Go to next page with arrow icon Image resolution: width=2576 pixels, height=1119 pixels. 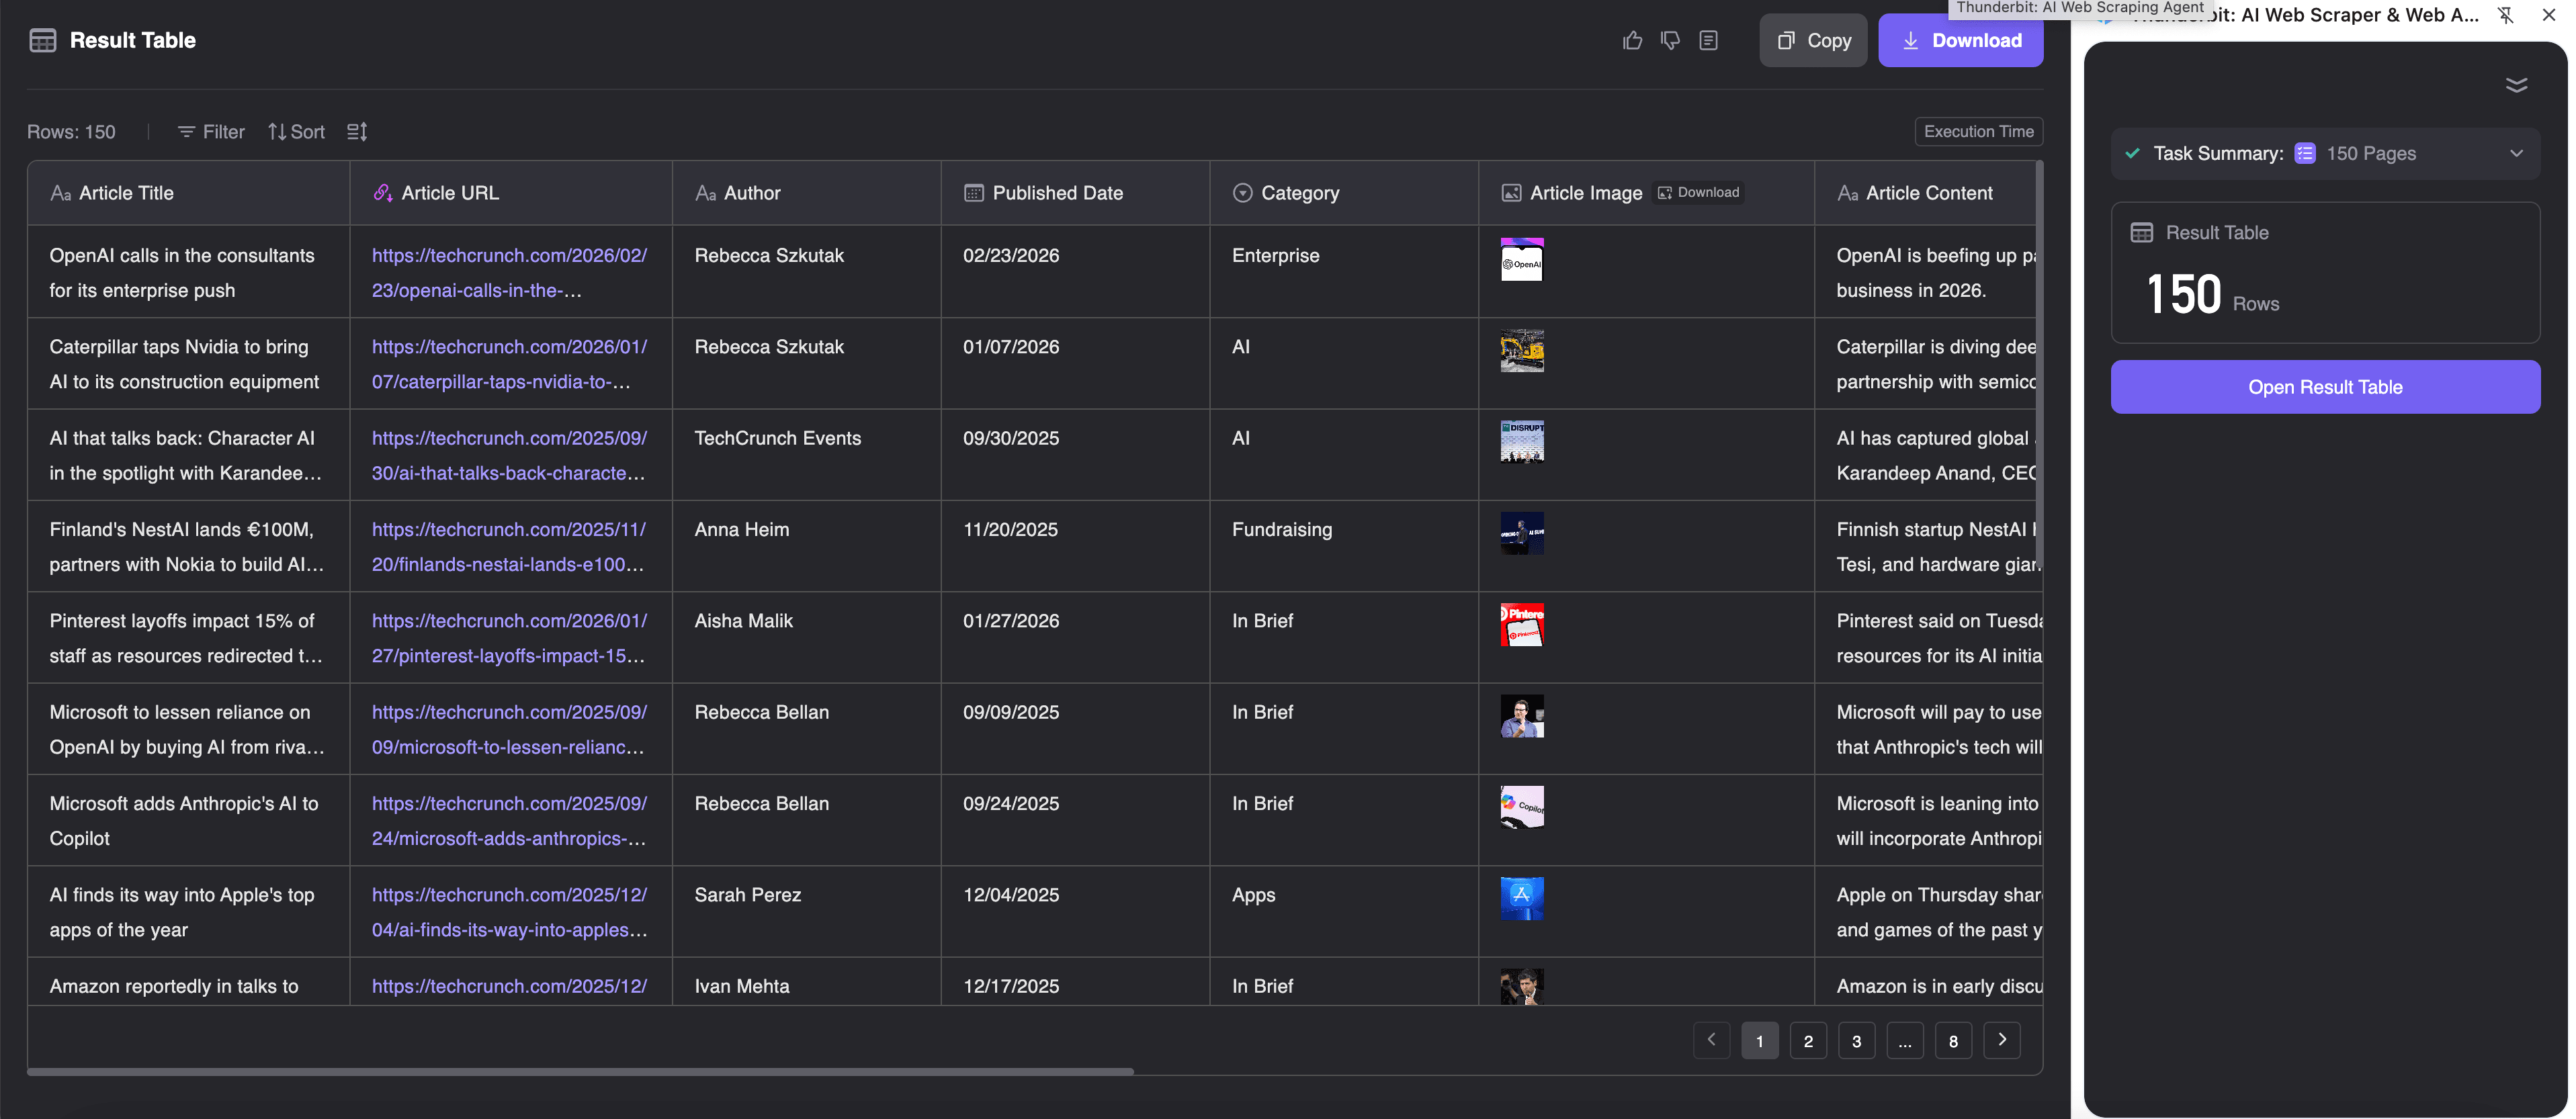click(x=2003, y=1040)
